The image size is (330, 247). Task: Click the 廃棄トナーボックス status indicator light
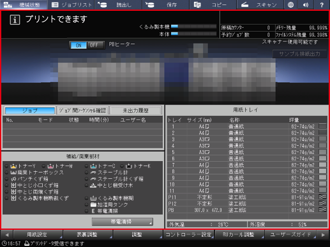[x=6, y=173]
